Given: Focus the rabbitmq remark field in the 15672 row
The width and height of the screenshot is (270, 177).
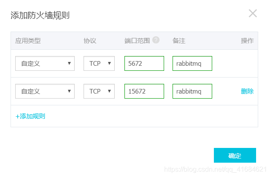Looking at the screenshot, I should tap(192, 91).
